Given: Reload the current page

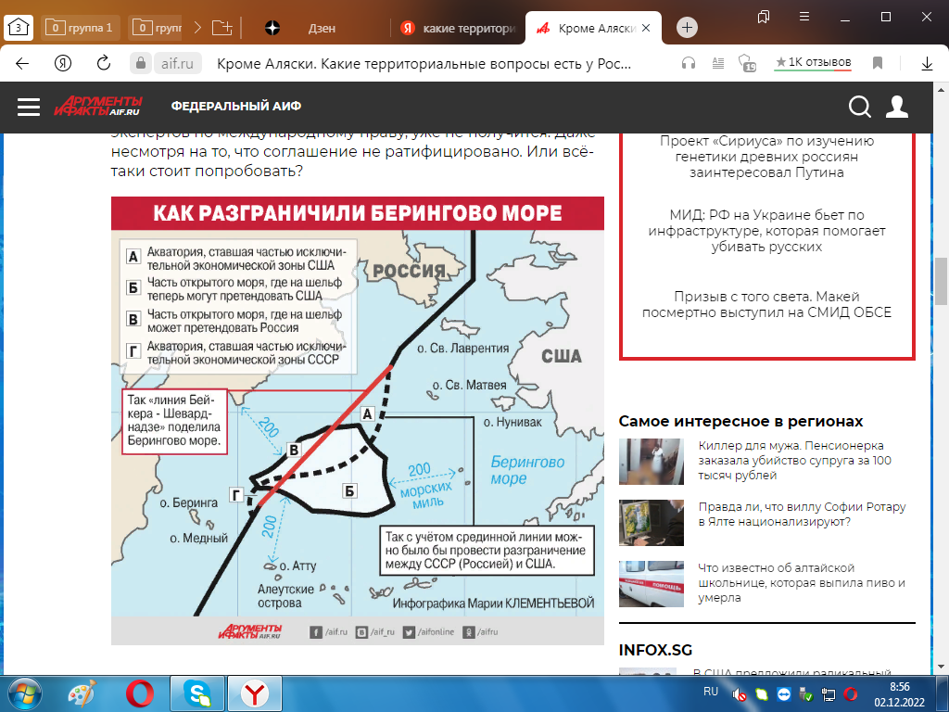Looking at the screenshot, I should (x=104, y=63).
